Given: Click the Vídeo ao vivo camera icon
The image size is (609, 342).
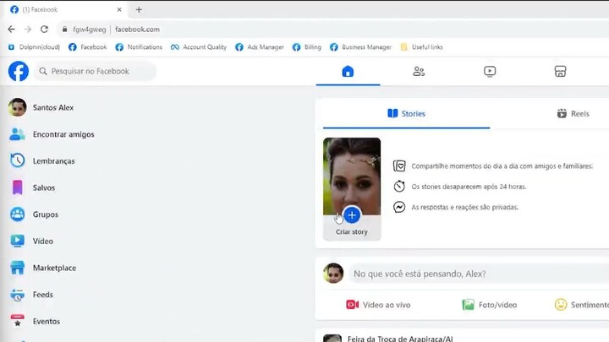Looking at the screenshot, I should [x=352, y=305].
